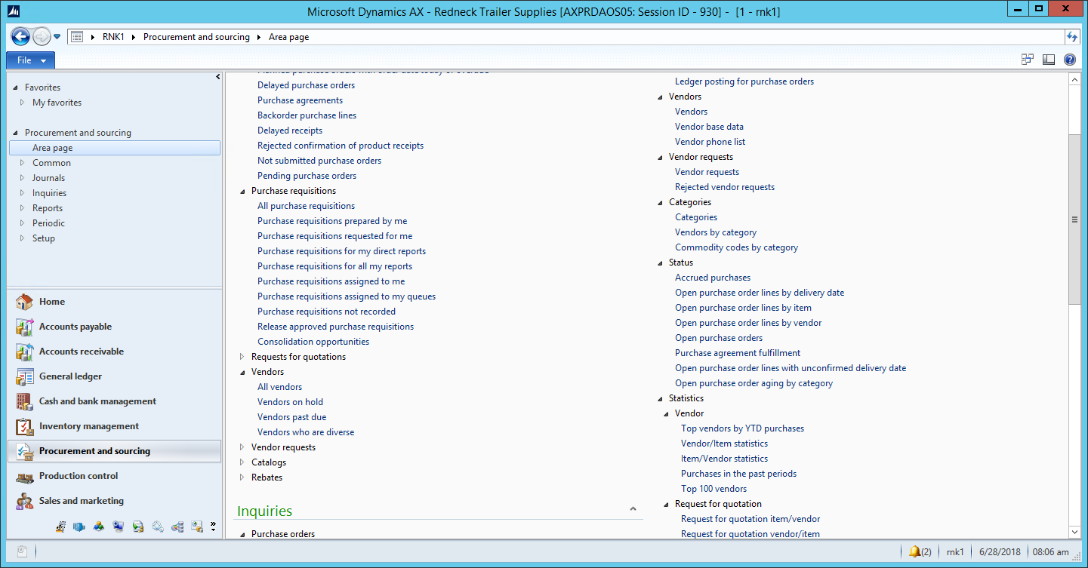Click the chart with database module icon
1088x568 pixels.
(197, 527)
